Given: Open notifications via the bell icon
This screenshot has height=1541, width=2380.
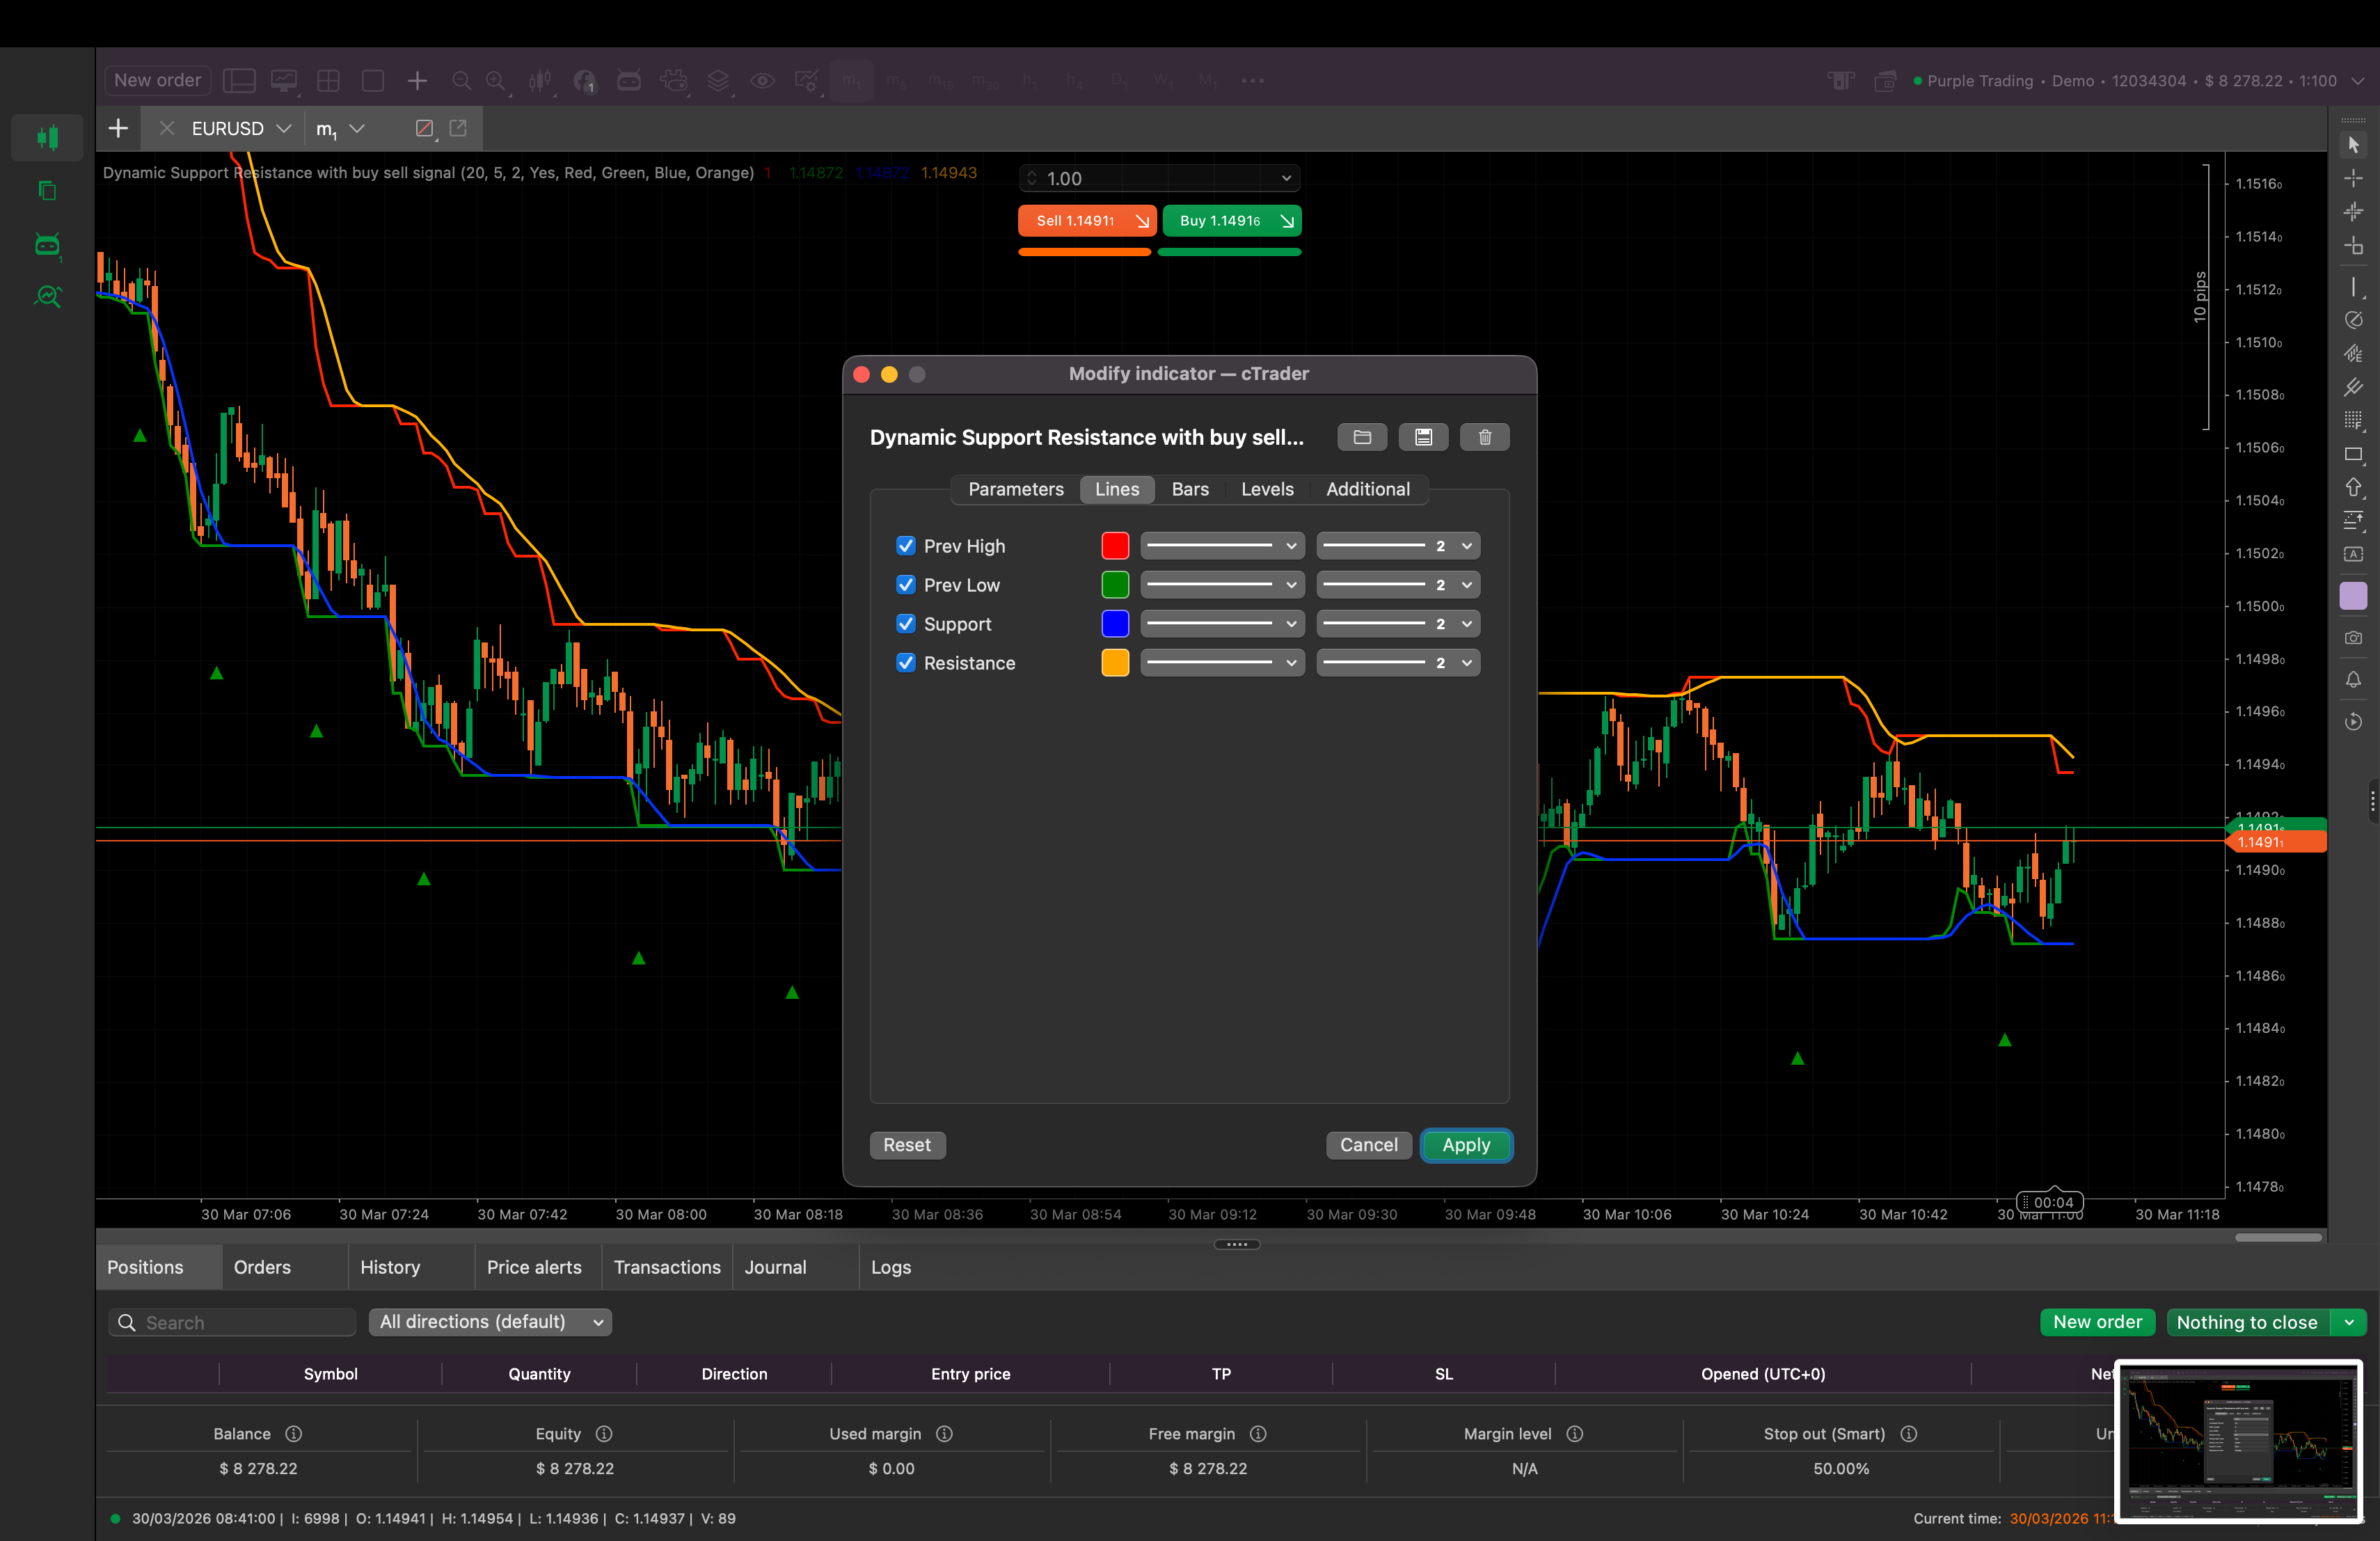Looking at the screenshot, I should pyautogui.click(x=2354, y=680).
